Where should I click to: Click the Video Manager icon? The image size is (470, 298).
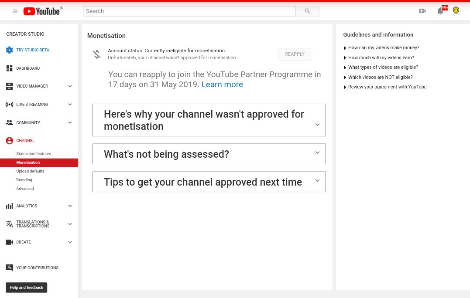9,86
